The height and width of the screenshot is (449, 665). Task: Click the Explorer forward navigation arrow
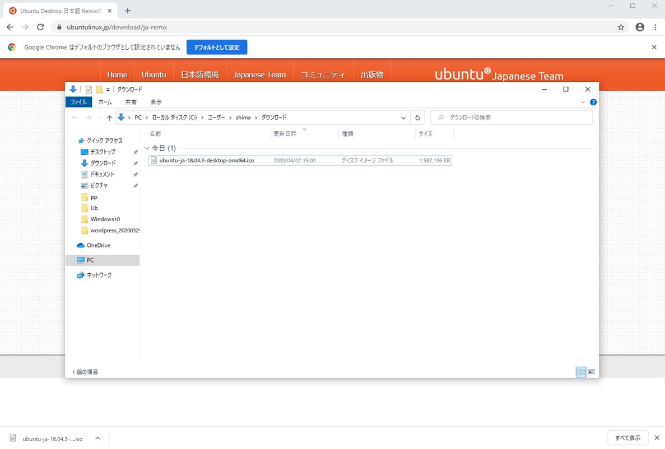(x=88, y=118)
